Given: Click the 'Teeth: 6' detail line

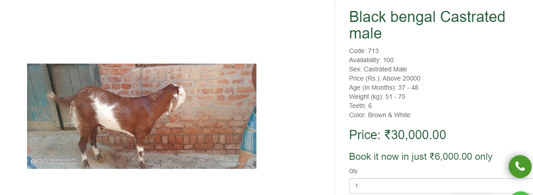Looking at the screenshot, I should pyautogui.click(x=361, y=106).
